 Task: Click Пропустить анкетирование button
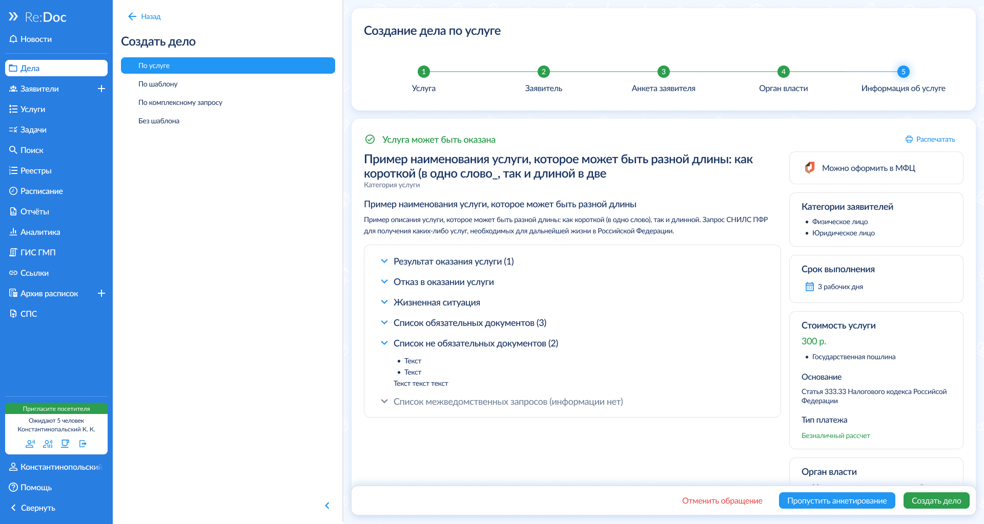point(836,500)
